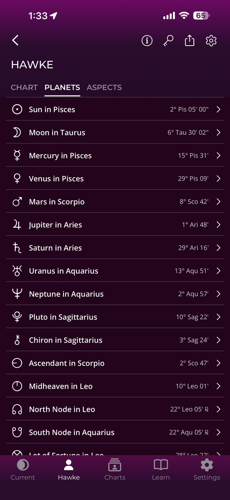Viewport: 230px width, 500px height.
Task: Expand Mars in Scorpio chevron
Action: [x=219, y=202]
